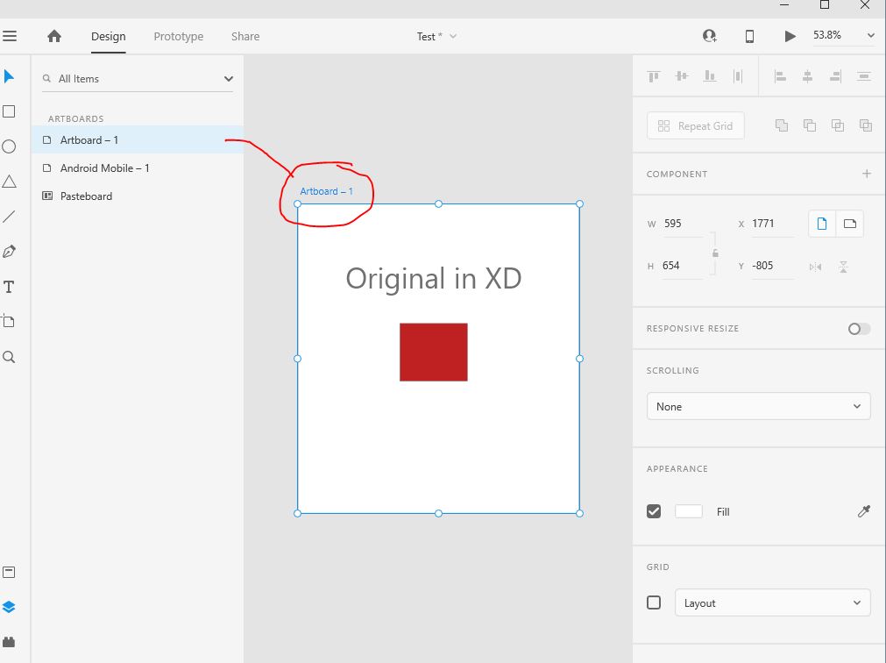The width and height of the screenshot is (886, 663).
Task: Select the Ellipse tool
Action: pyautogui.click(x=10, y=146)
